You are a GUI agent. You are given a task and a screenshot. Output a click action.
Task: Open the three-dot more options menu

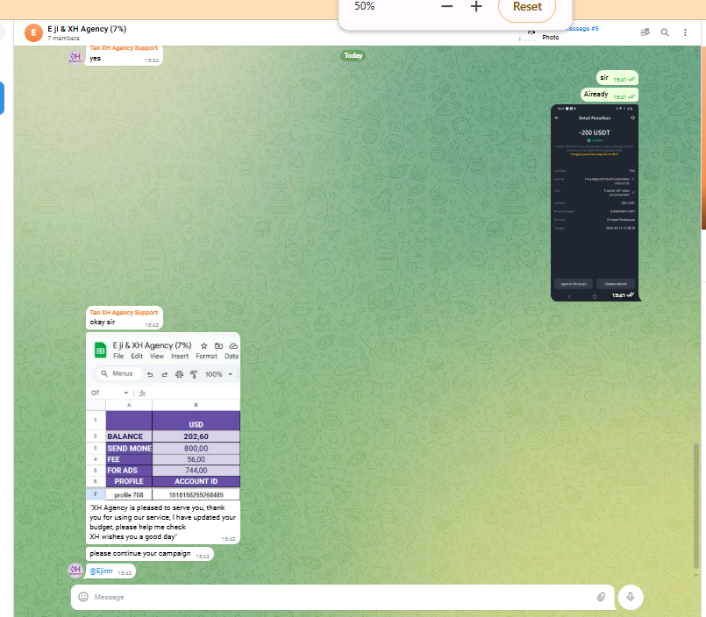click(686, 32)
